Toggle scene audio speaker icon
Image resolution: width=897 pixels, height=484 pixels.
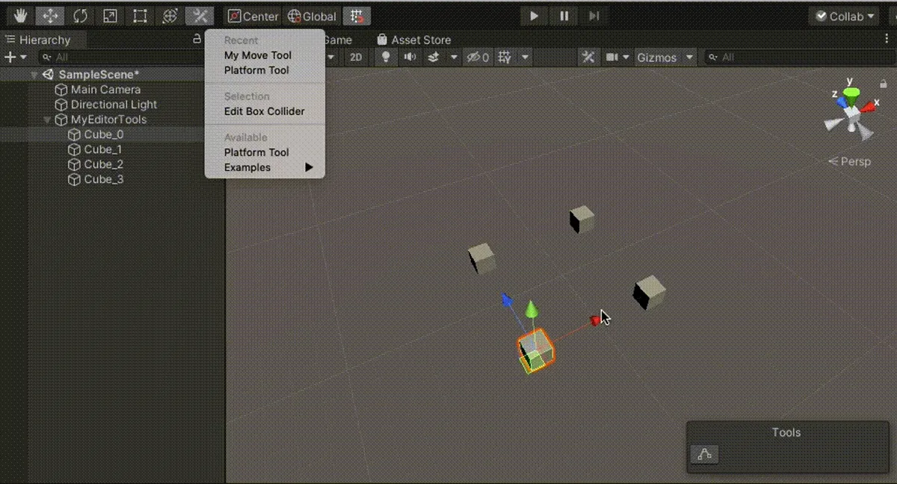410,58
